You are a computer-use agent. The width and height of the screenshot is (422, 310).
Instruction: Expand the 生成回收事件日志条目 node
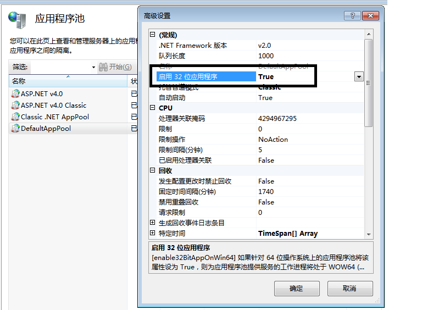[x=153, y=222]
